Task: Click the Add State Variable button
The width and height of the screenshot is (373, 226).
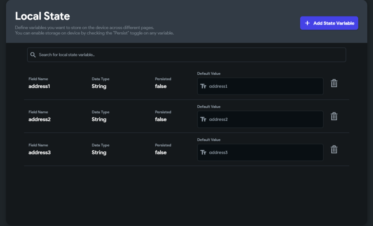Action: (x=329, y=23)
